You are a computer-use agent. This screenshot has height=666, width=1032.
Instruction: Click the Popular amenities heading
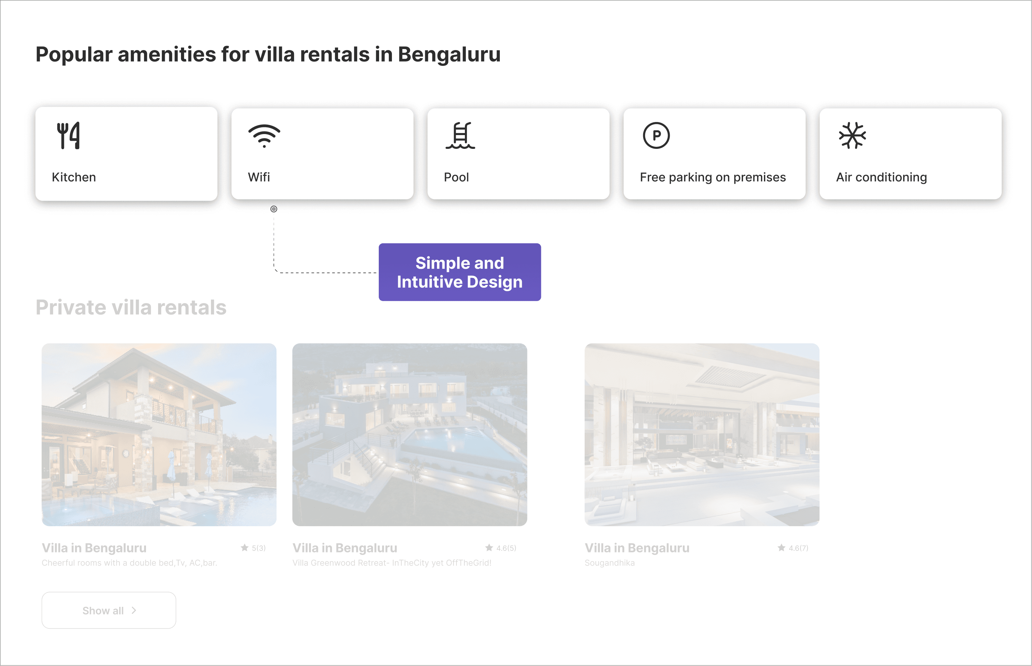pyautogui.click(x=268, y=54)
